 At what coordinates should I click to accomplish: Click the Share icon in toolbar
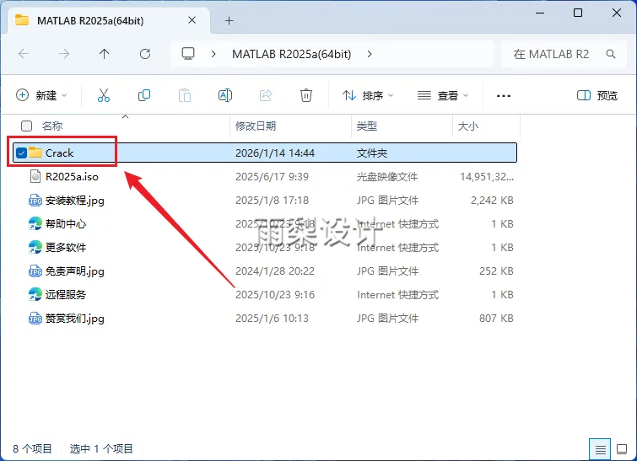coord(266,96)
